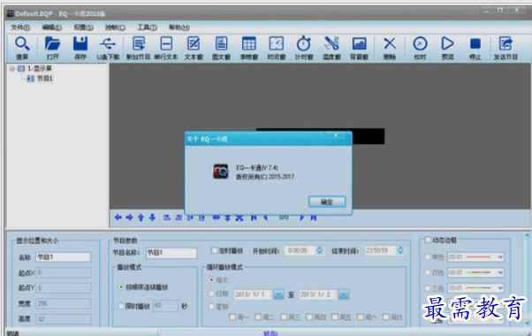
Task: Click the 名称 field under 显示位置和大小
Action: click(x=64, y=257)
